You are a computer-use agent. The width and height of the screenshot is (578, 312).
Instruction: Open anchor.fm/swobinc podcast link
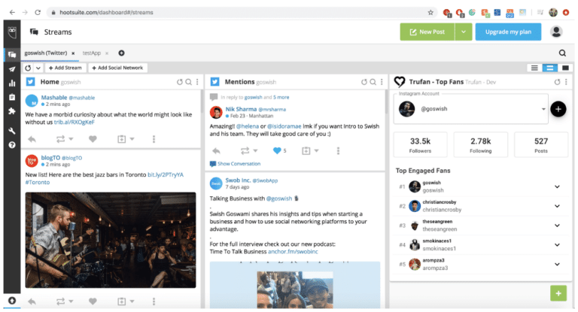(x=293, y=252)
